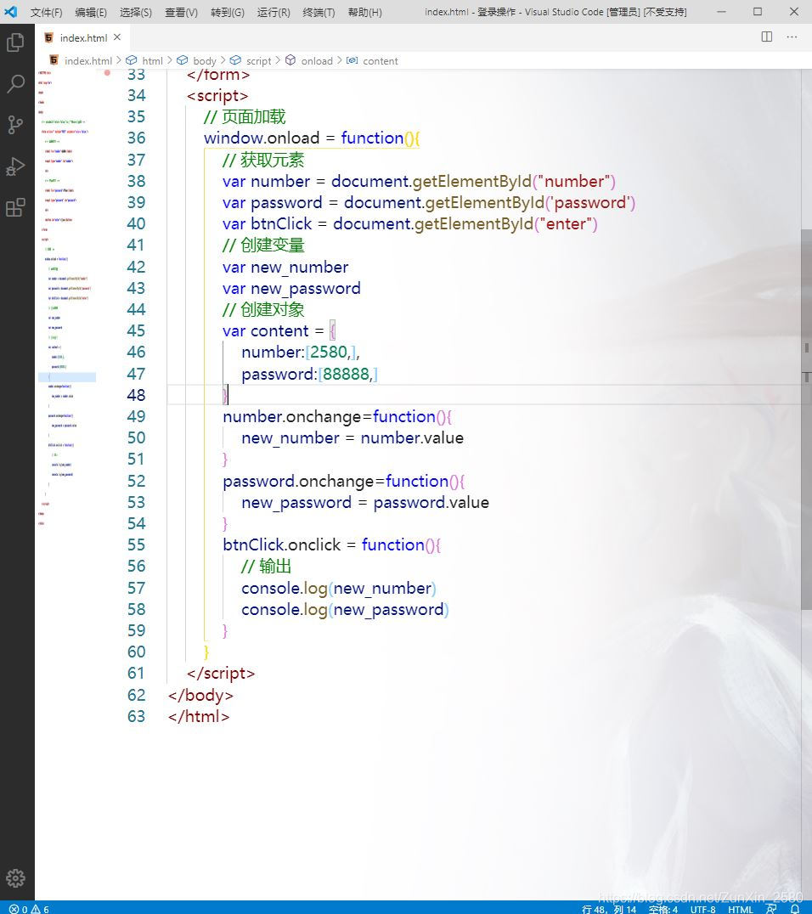Open the Search view in activity bar

coord(16,83)
